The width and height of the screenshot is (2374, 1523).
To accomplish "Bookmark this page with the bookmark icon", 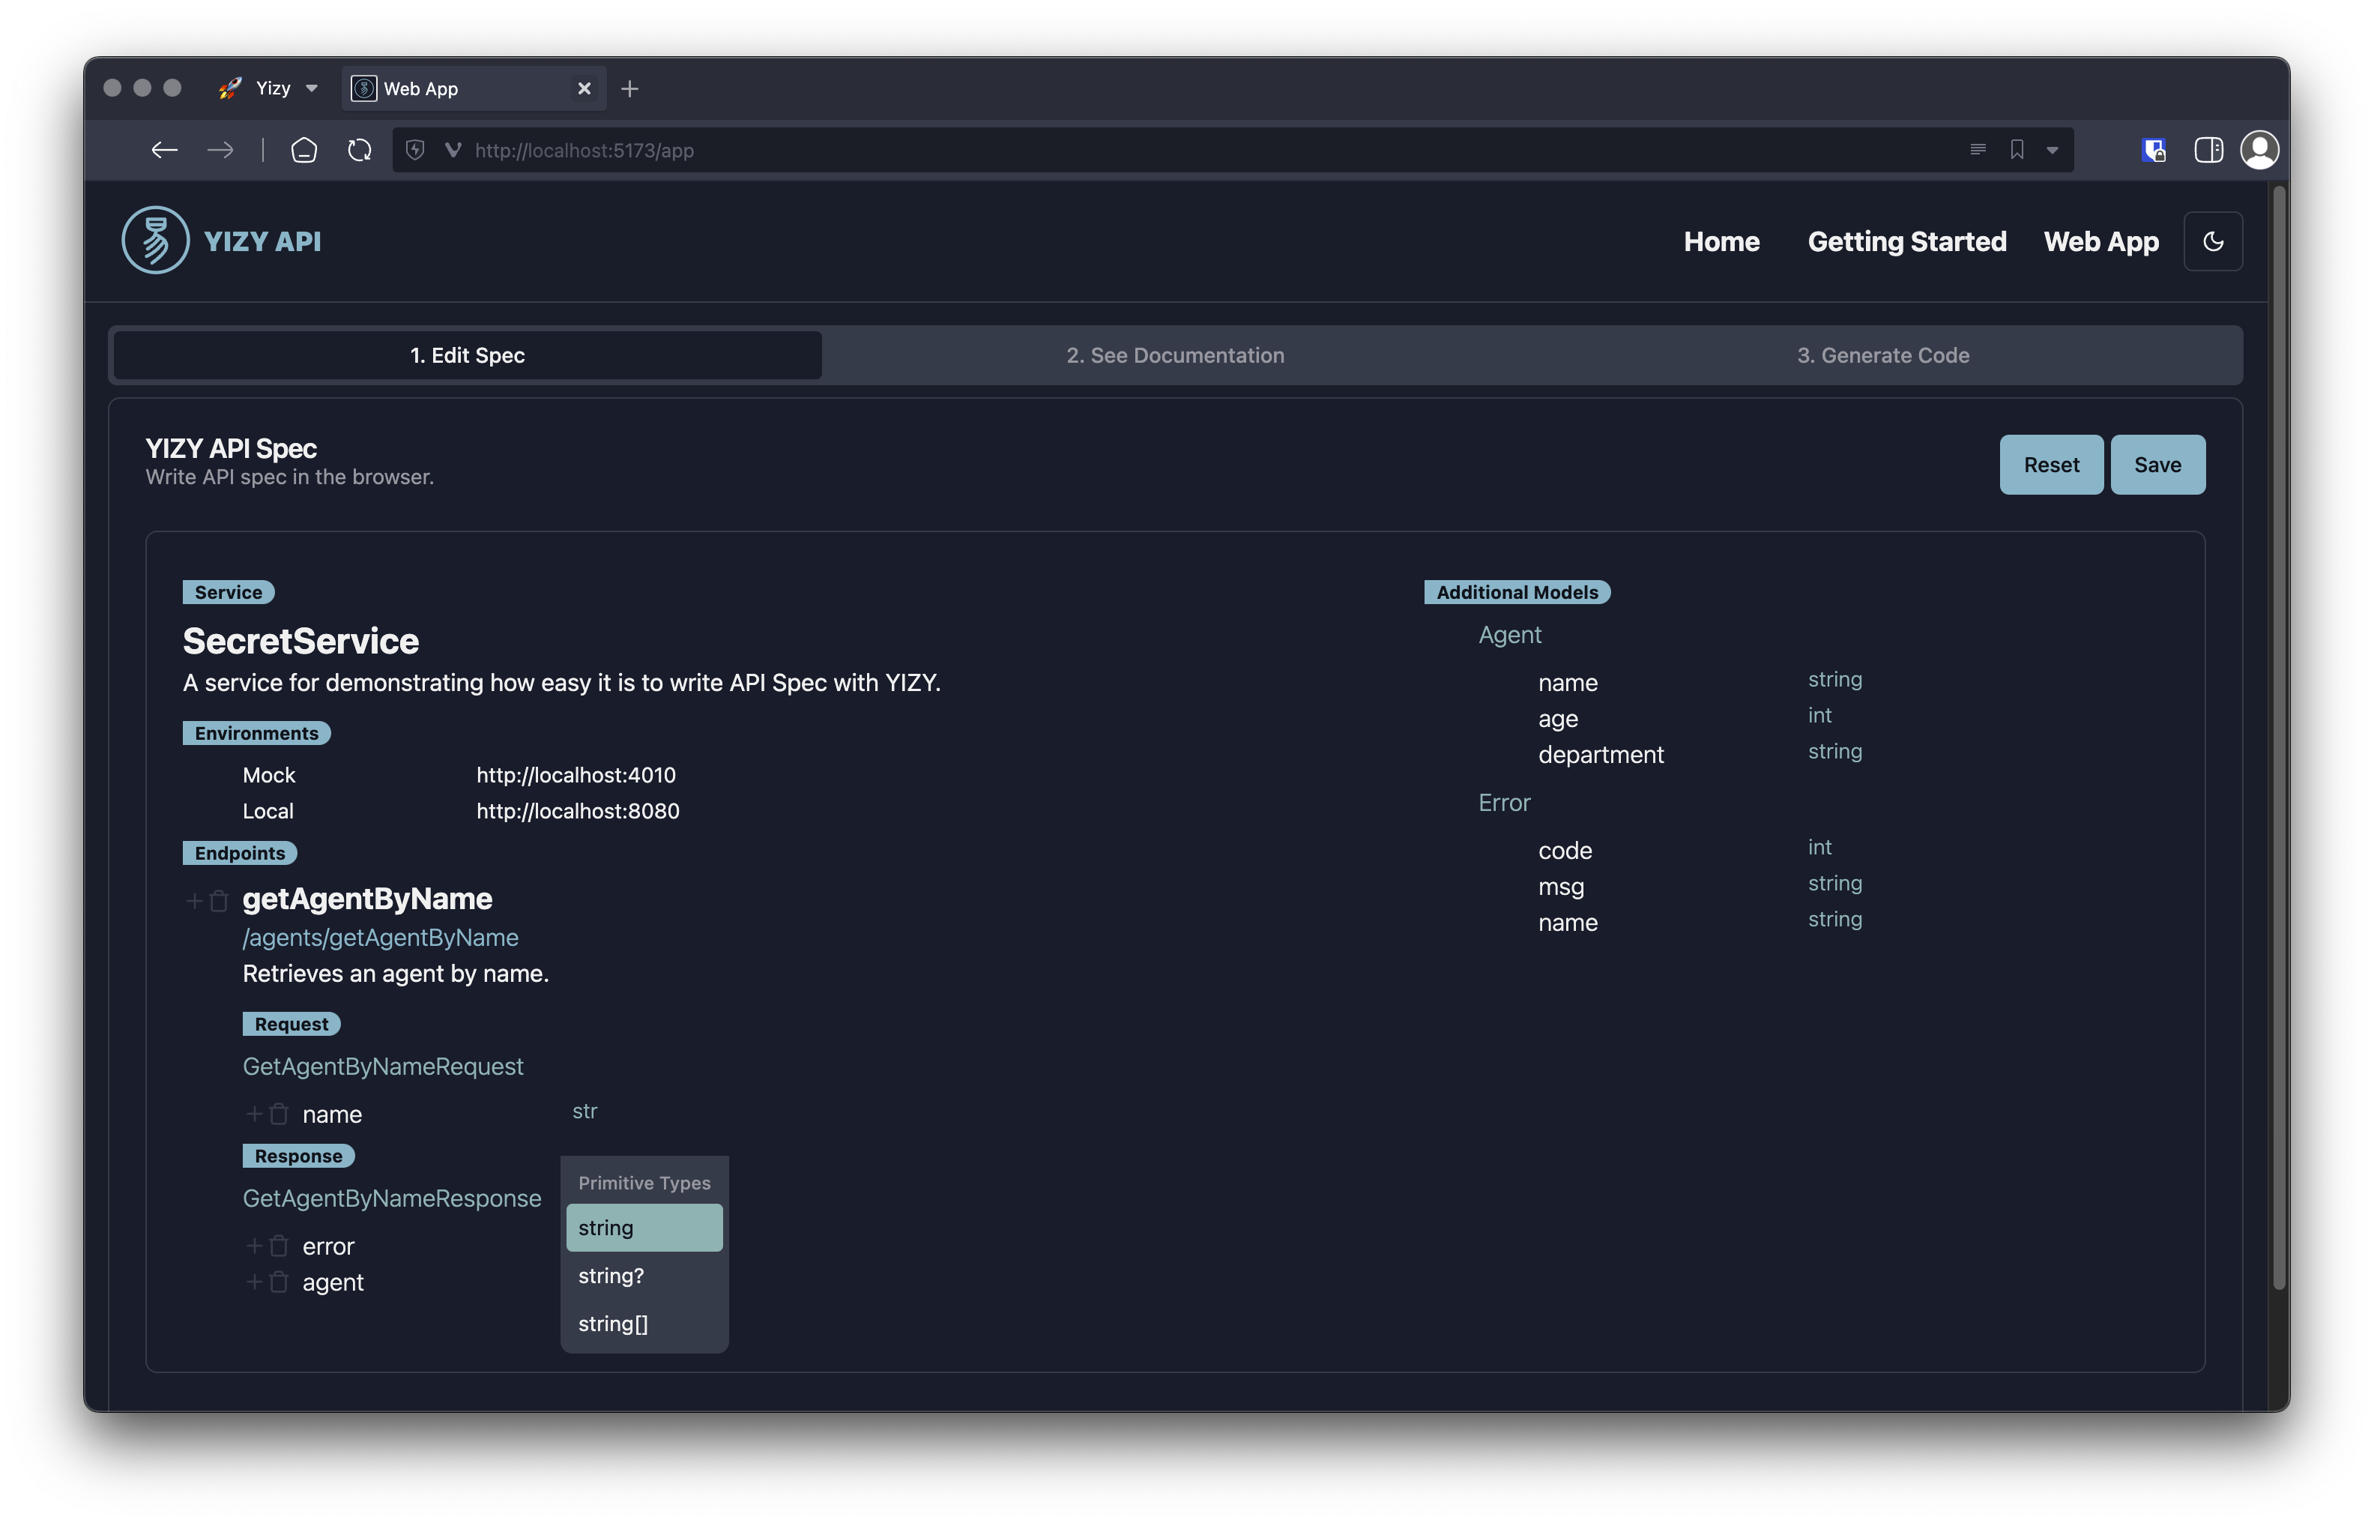I will click(x=2017, y=151).
